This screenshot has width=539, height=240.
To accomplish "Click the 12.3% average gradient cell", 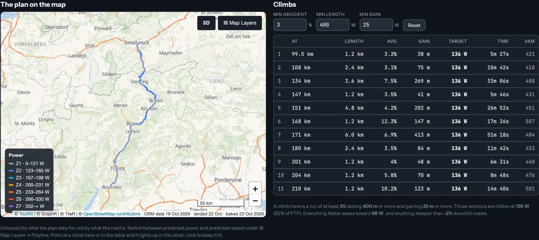I will tap(389, 122).
